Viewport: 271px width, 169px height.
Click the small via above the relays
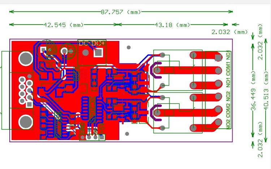click(129, 47)
